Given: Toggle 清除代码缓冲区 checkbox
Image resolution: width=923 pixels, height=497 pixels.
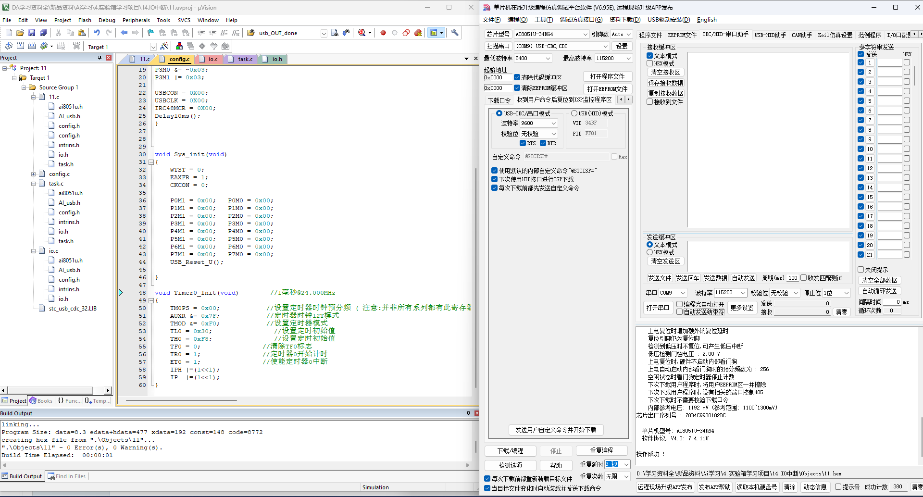Looking at the screenshot, I should tap(517, 77).
